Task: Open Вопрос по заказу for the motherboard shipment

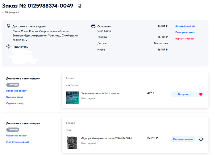Action: 16,136
